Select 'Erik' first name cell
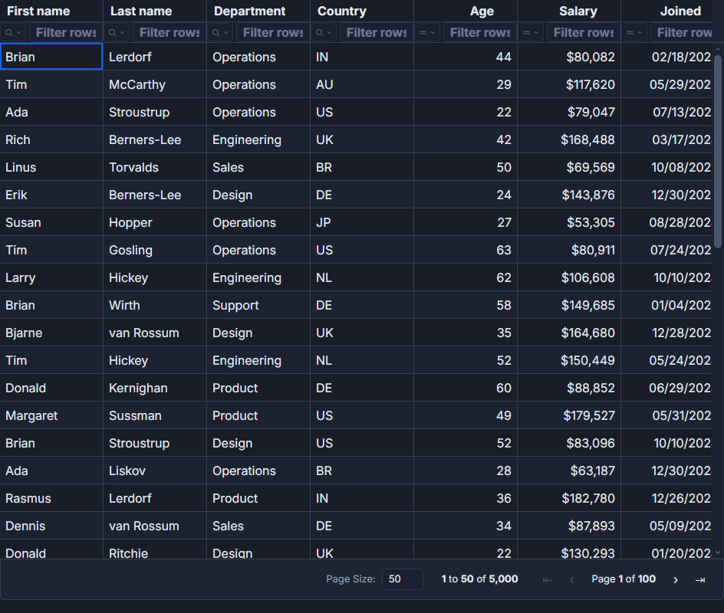Viewport: 724px width, 613px height. pyautogui.click(x=51, y=195)
